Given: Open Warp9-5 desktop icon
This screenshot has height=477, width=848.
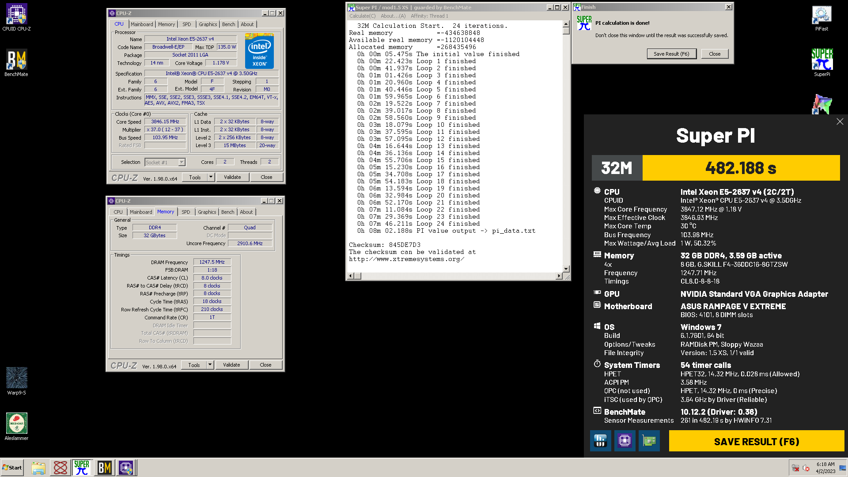Looking at the screenshot, I should click(16, 381).
